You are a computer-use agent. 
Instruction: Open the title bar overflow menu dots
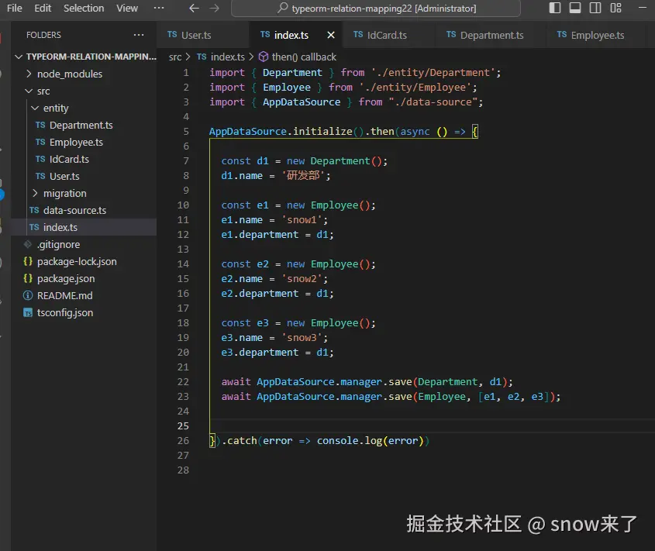pos(159,8)
